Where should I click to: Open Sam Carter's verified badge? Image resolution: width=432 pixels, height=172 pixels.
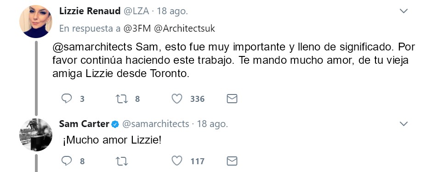pos(115,124)
